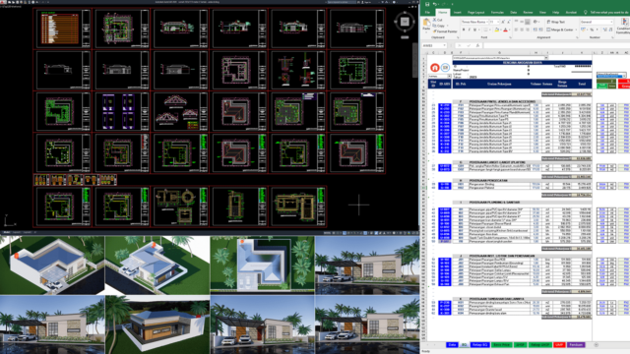Screen dimensions: 630x354
Task: Click Accounting Number Format icon
Action: 583,29
